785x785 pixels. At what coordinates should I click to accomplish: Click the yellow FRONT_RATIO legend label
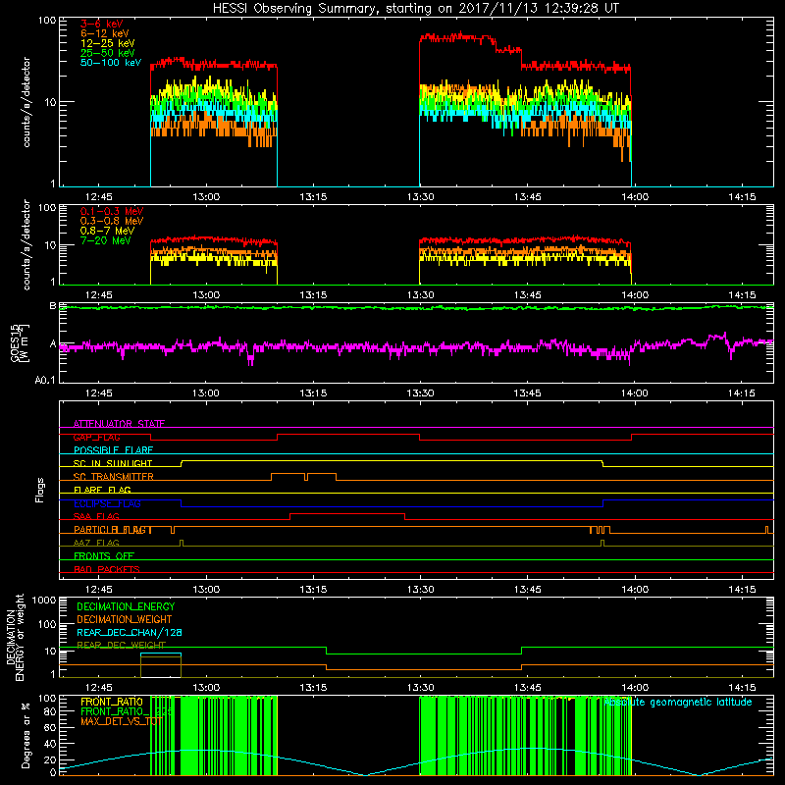click(112, 702)
